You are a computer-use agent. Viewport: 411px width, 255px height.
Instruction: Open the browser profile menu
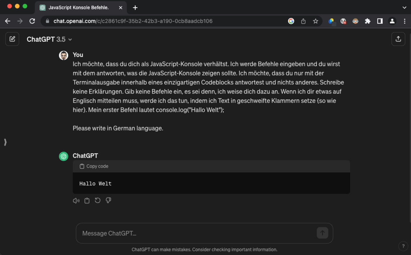coord(392,21)
